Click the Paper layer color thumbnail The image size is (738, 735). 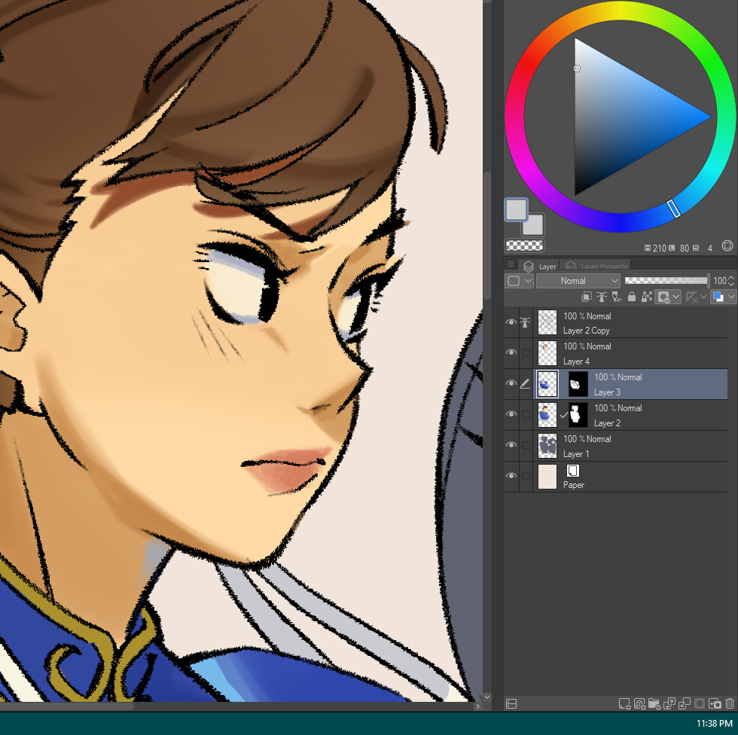coord(547,477)
